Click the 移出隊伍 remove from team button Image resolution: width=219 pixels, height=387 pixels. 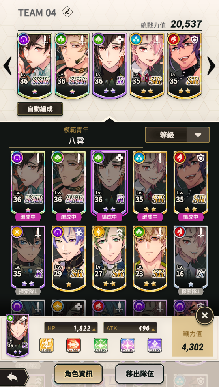click(140, 374)
